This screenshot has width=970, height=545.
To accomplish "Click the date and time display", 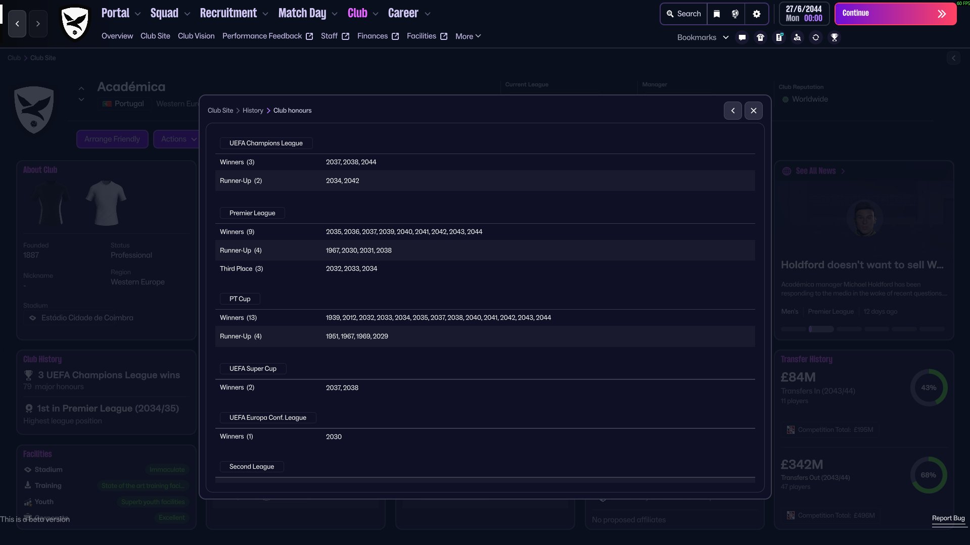I will click(804, 14).
